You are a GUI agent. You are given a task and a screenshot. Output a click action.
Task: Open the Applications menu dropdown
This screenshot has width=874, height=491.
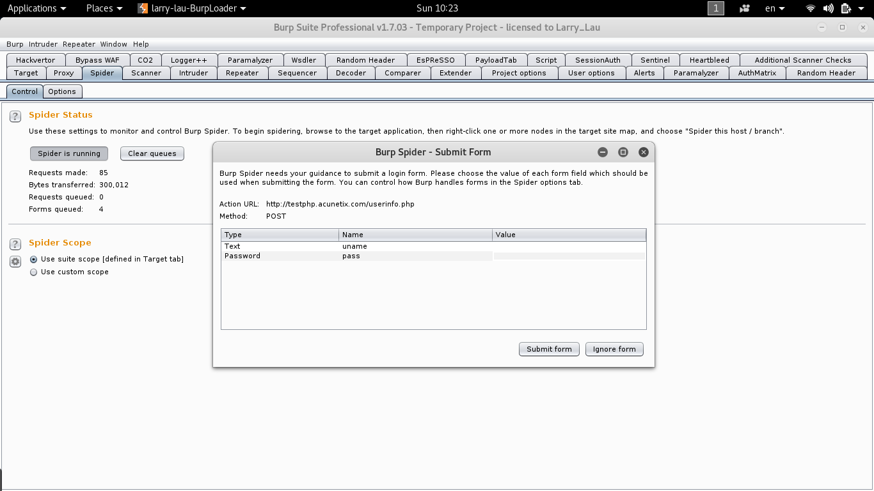[36, 8]
